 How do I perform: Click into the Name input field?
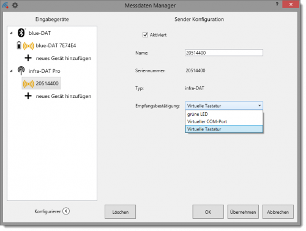[x=224, y=53]
